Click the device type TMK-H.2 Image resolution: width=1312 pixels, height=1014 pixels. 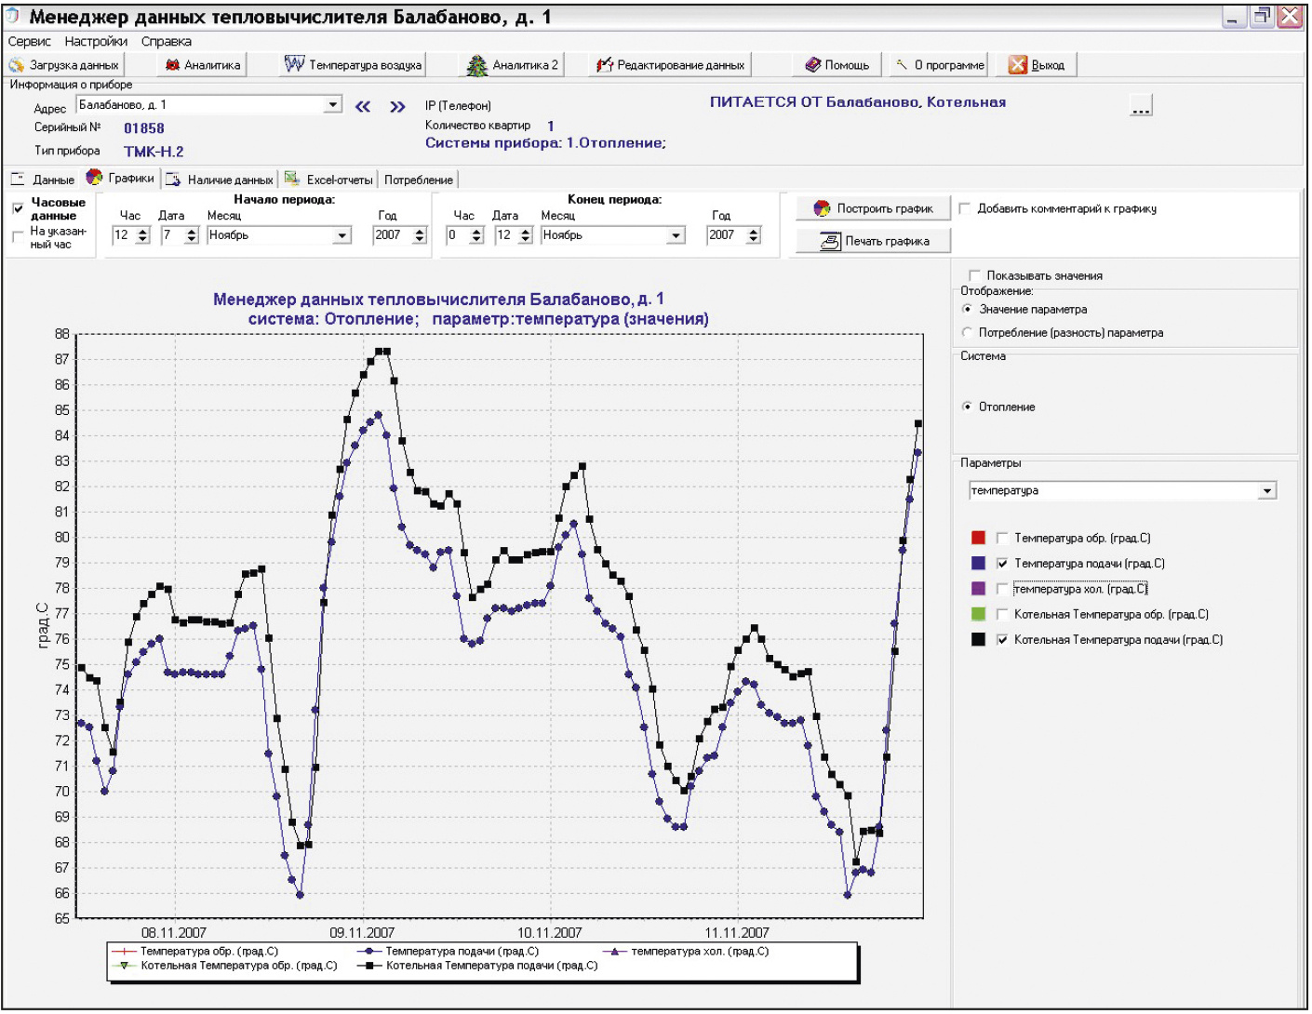(154, 152)
